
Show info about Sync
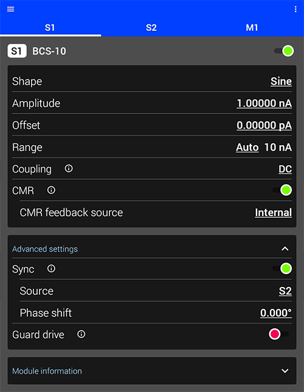click(x=51, y=269)
